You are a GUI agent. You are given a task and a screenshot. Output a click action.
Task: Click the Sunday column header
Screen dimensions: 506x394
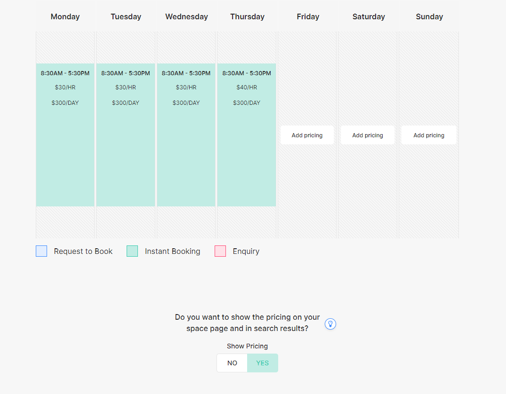[x=429, y=17]
